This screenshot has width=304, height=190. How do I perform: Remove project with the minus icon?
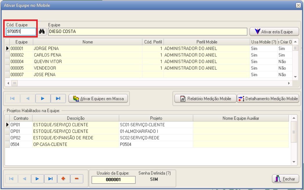[x=77, y=179]
